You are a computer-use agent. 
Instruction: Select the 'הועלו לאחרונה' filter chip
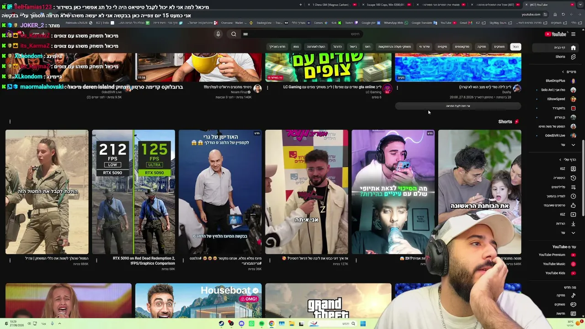click(x=316, y=47)
